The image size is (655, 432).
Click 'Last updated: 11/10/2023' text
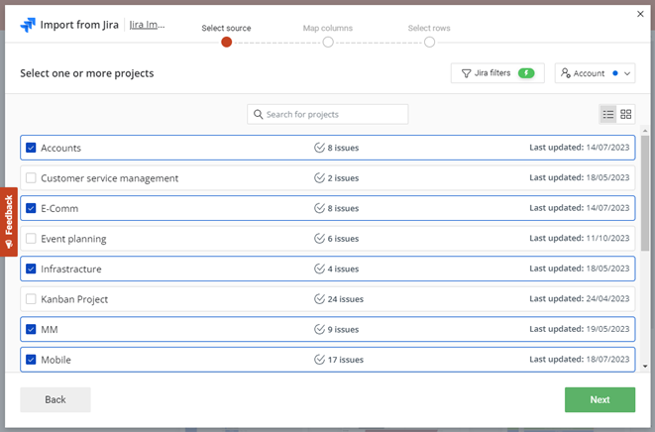point(580,238)
